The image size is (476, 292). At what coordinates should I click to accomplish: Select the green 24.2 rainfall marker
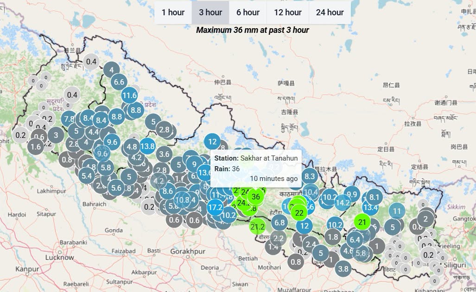coord(243,203)
